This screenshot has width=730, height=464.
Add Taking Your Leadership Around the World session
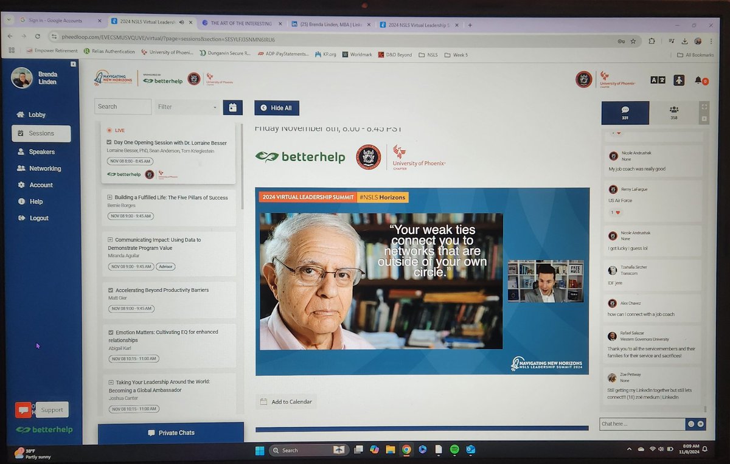pos(110,382)
